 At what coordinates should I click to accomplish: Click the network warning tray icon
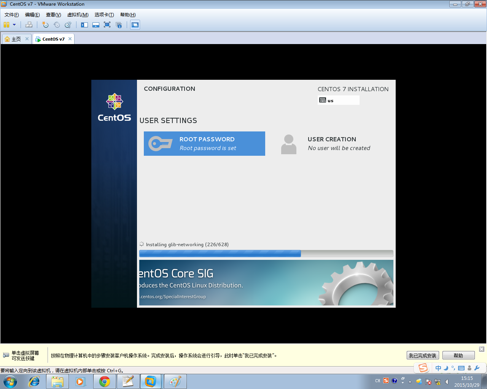click(438, 381)
